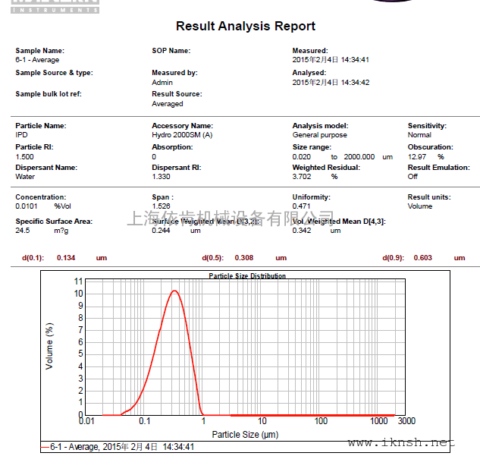Screen dimensions: 480x456
Task: Select the d(0.1) value 0.134
Action: [x=66, y=258]
